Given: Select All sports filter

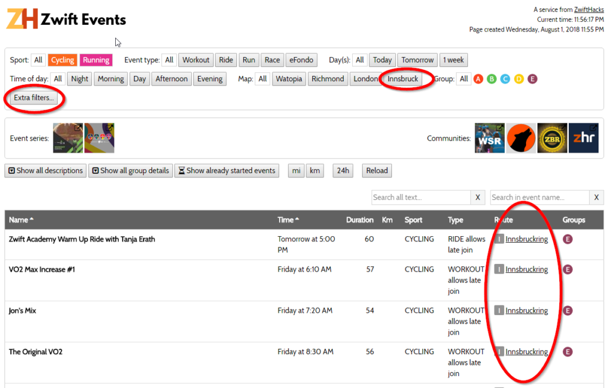Looking at the screenshot, I should pyautogui.click(x=38, y=60).
